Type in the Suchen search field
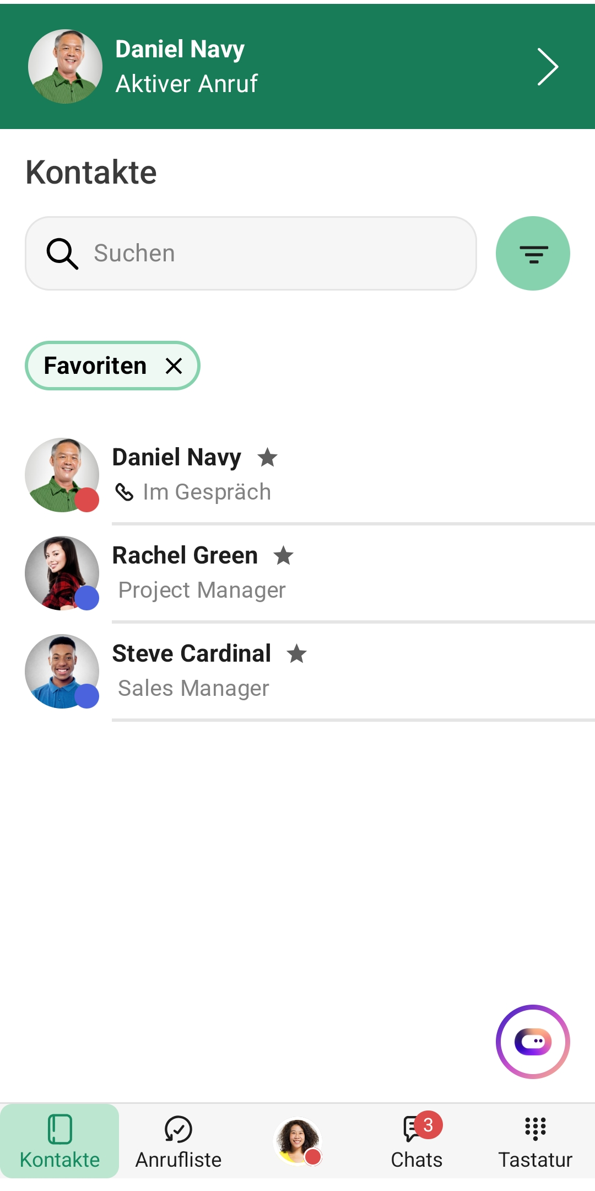Screen dimensions: 595x1191 pyautogui.click(x=275, y=254)
